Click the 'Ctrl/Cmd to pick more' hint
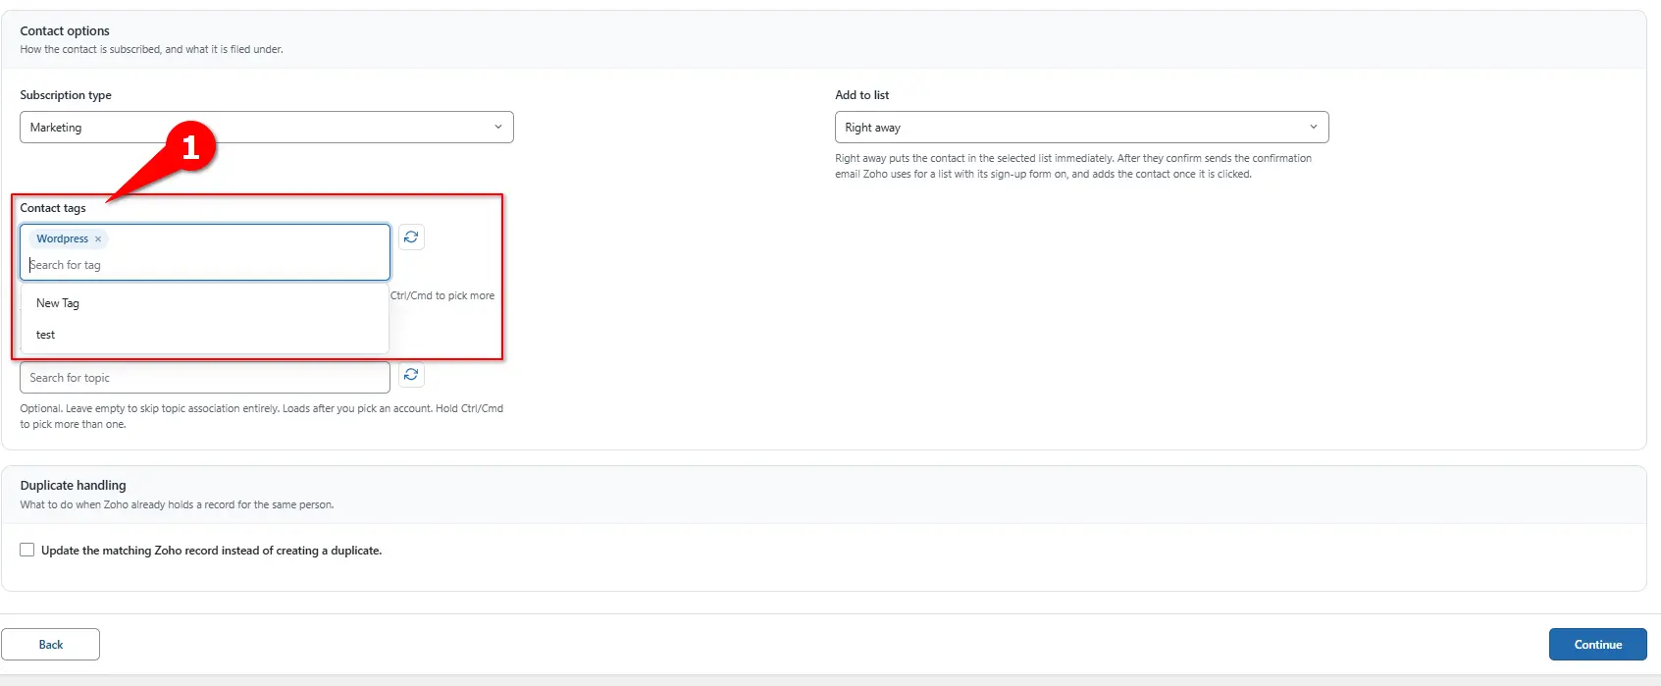The width and height of the screenshot is (1661, 686). [442, 295]
